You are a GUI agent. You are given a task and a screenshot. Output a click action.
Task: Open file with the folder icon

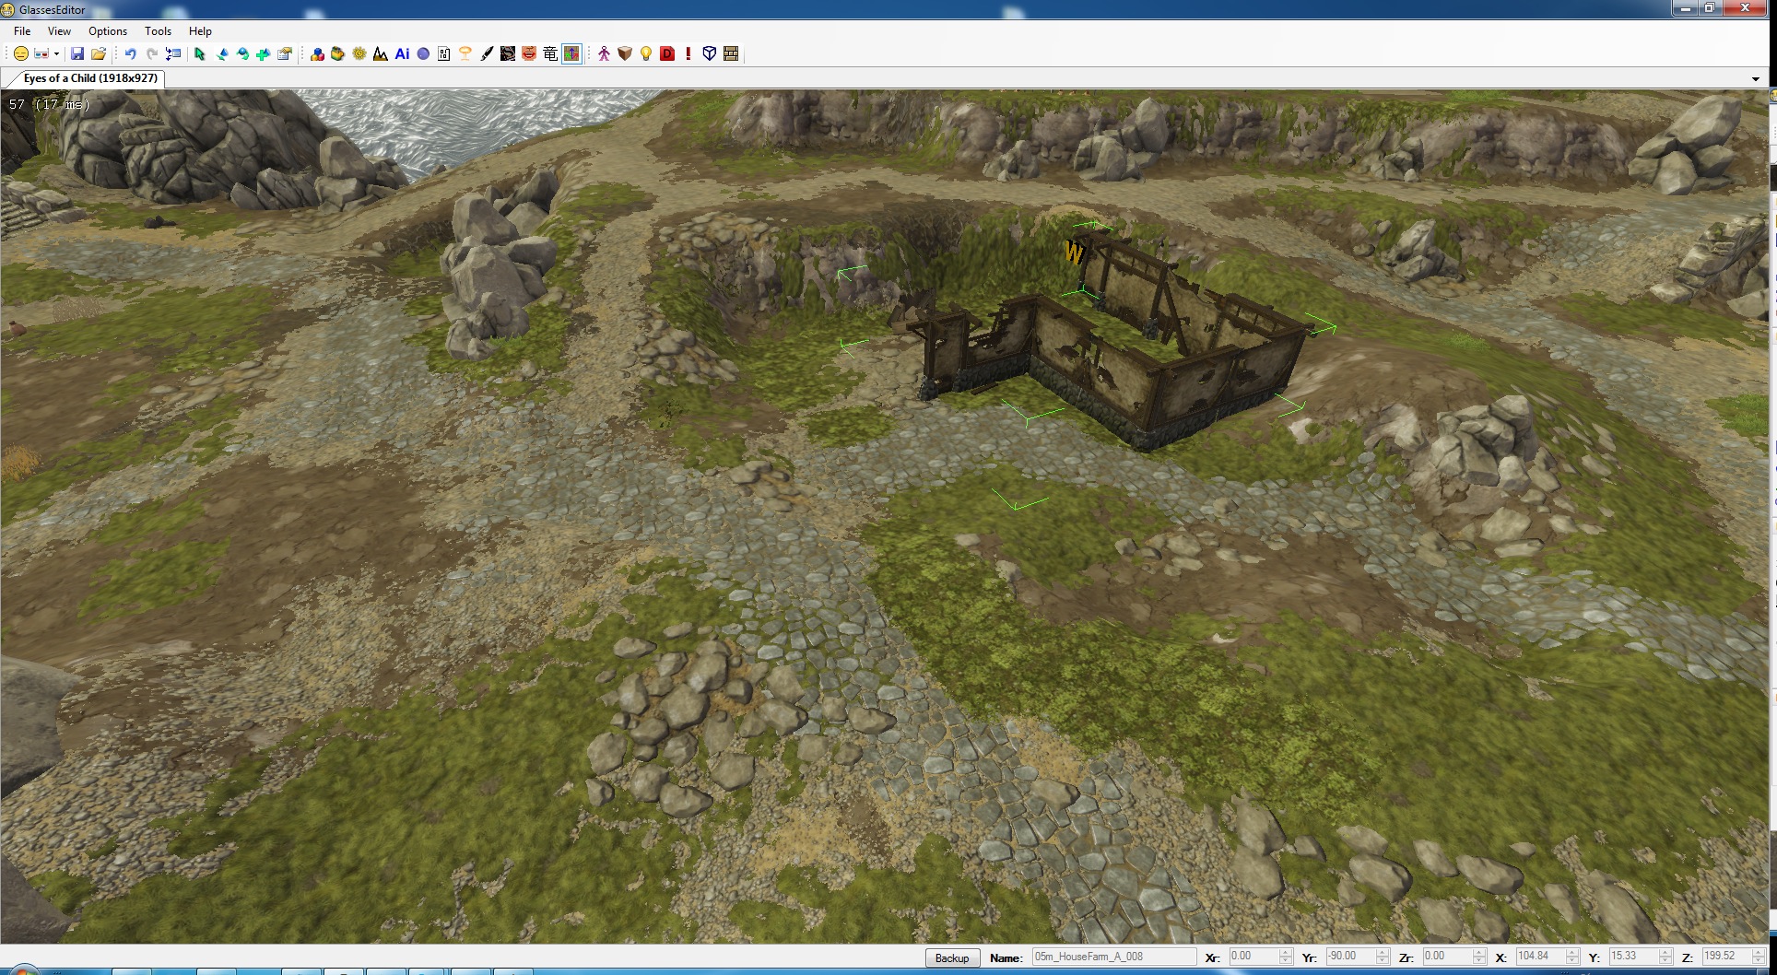(99, 54)
